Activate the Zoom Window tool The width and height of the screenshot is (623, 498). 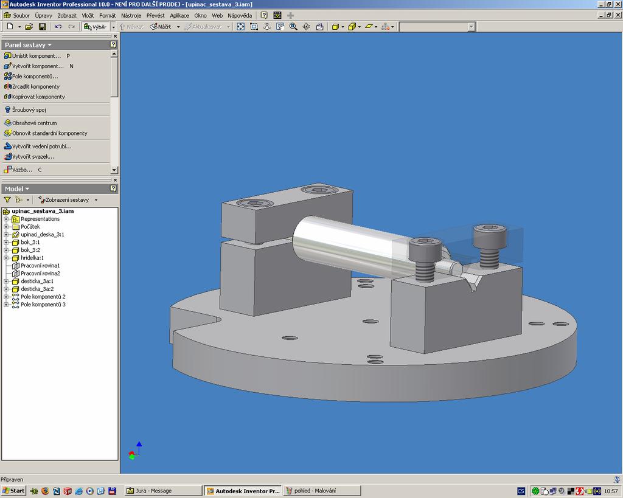click(x=254, y=27)
